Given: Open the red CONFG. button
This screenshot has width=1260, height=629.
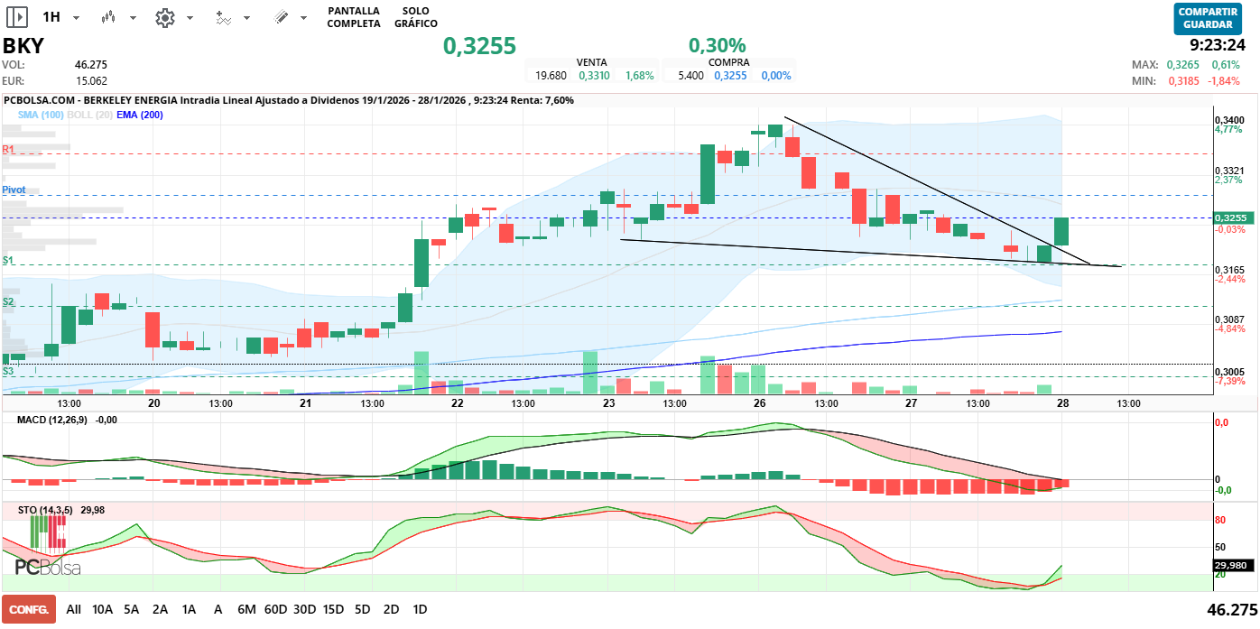Looking at the screenshot, I should [29, 609].
